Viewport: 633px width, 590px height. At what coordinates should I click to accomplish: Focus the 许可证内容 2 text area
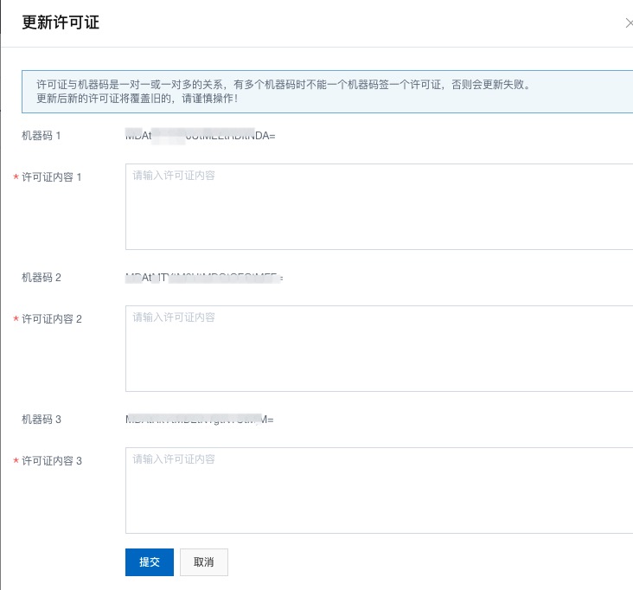pos(379,348)
